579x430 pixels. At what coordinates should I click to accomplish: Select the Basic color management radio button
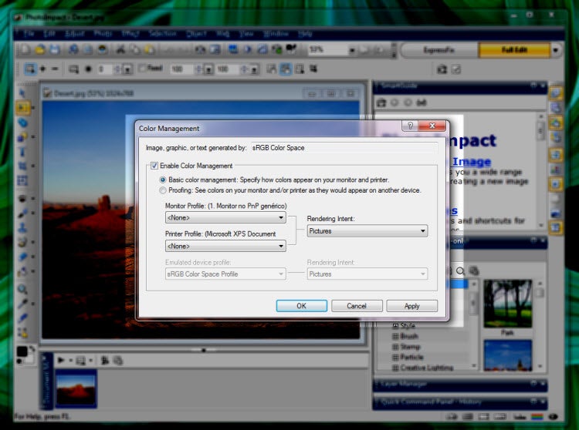(x=162, y=180)
